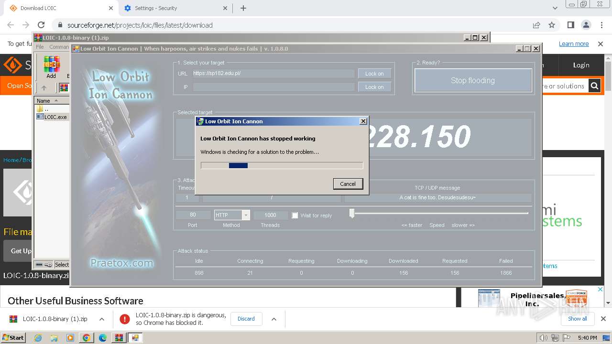Click Show all downloads
612x344 pixels.
[578, 319]
